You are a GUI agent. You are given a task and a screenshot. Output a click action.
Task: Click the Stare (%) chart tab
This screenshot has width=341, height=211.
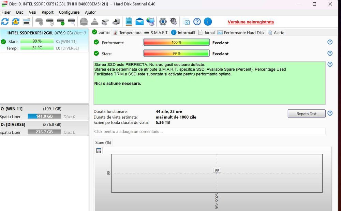click(x=103, y=142)
